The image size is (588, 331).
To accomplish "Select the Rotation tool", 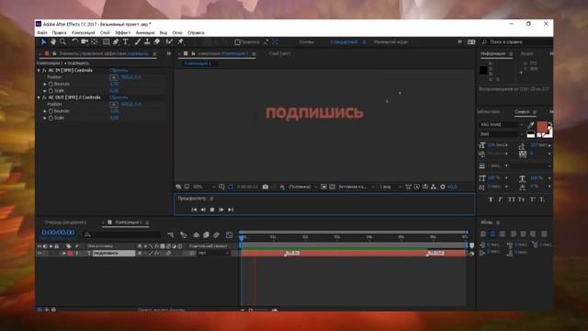I will 75,41.
